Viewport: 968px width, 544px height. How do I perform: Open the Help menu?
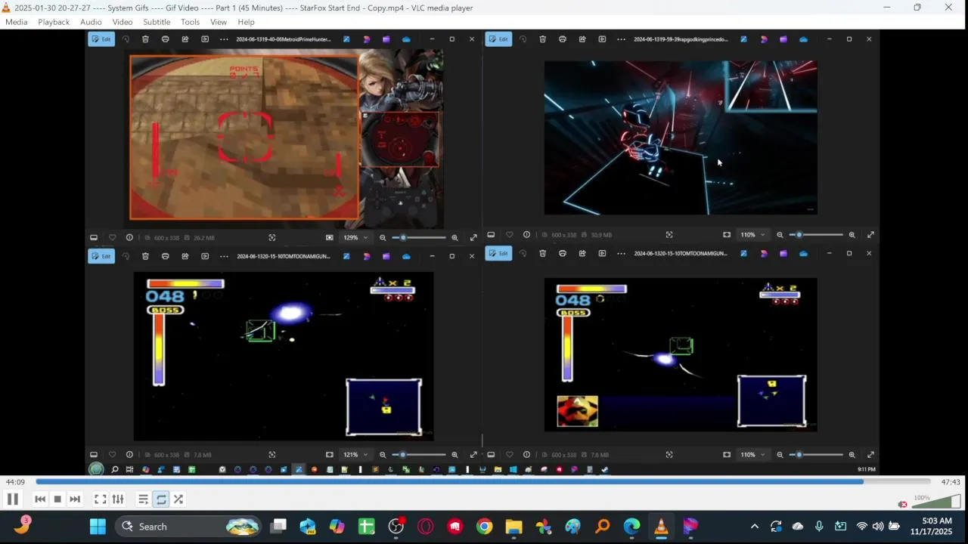246,22
